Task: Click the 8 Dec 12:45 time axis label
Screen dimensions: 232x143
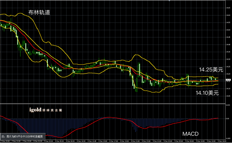Action: coord(92,141)
